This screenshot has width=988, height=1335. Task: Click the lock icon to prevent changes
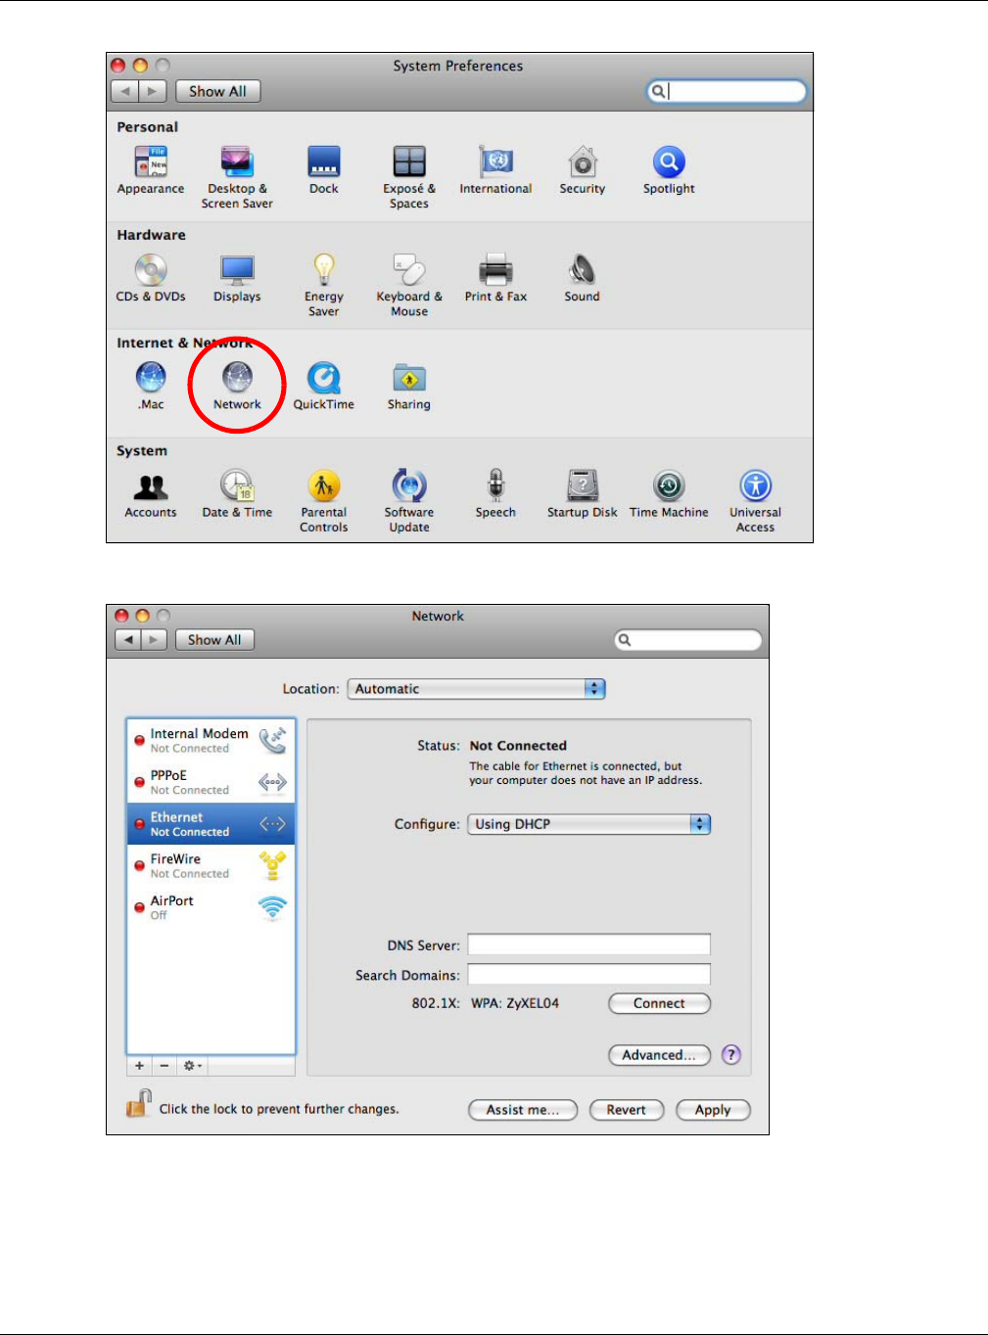[x=138, y=1104]
